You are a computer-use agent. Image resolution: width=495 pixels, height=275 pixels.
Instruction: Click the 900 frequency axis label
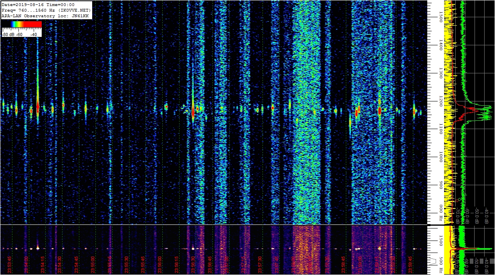(440, 185)
